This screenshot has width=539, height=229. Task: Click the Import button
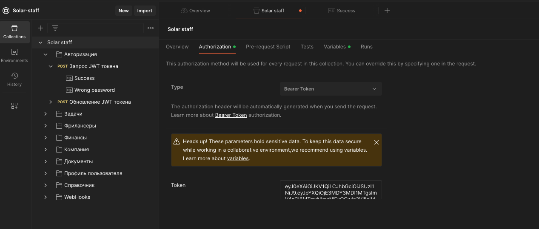(145, 11)
